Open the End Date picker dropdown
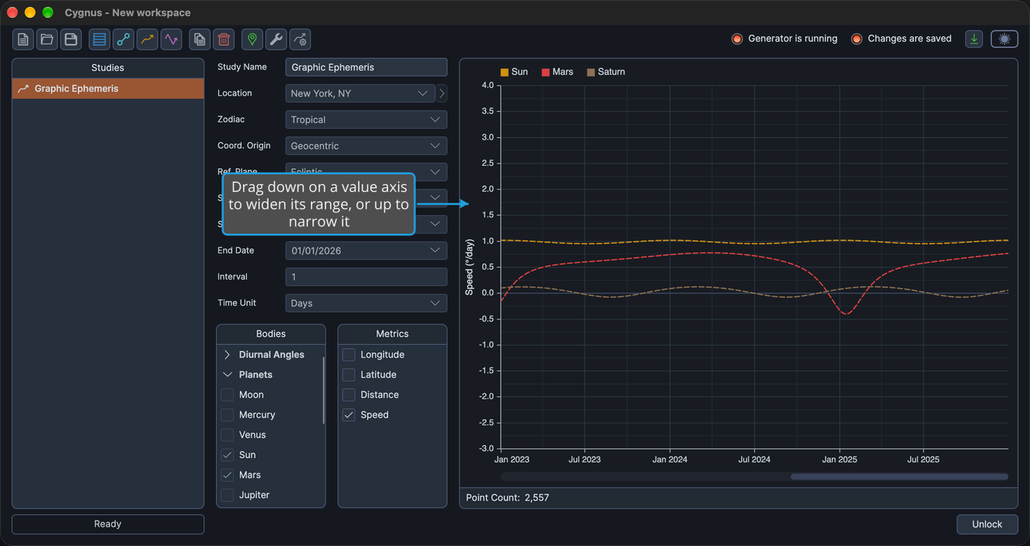The height and width of the screenshot is (546, 1030). click(x=366, y=251)
